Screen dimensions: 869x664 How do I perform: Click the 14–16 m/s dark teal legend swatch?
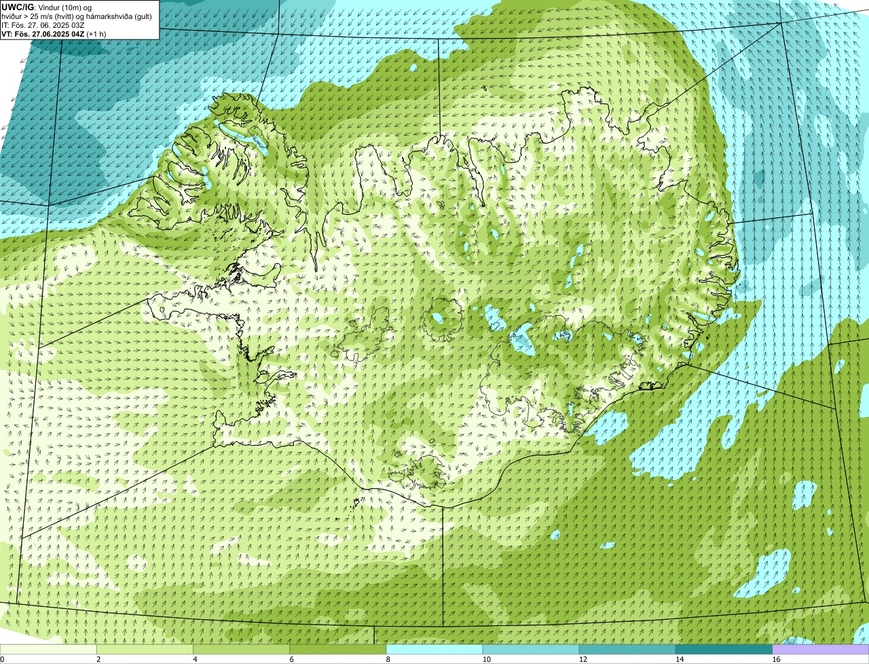point(724,649)
